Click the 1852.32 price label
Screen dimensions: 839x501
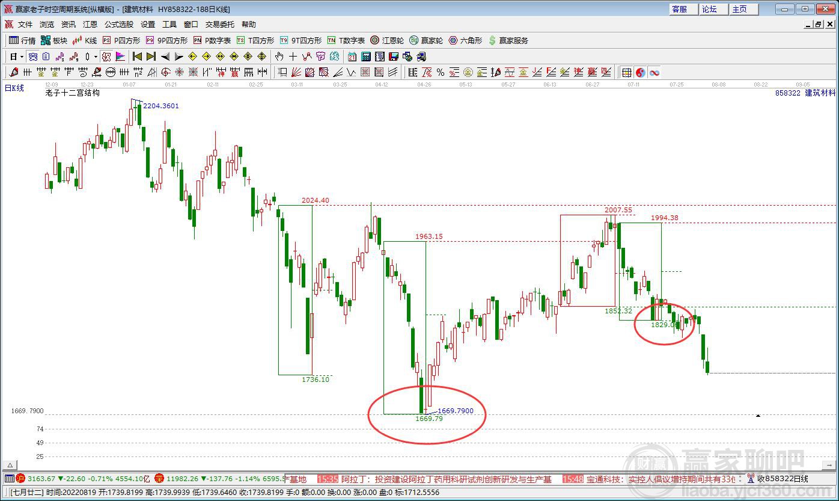tap(618, 311)
